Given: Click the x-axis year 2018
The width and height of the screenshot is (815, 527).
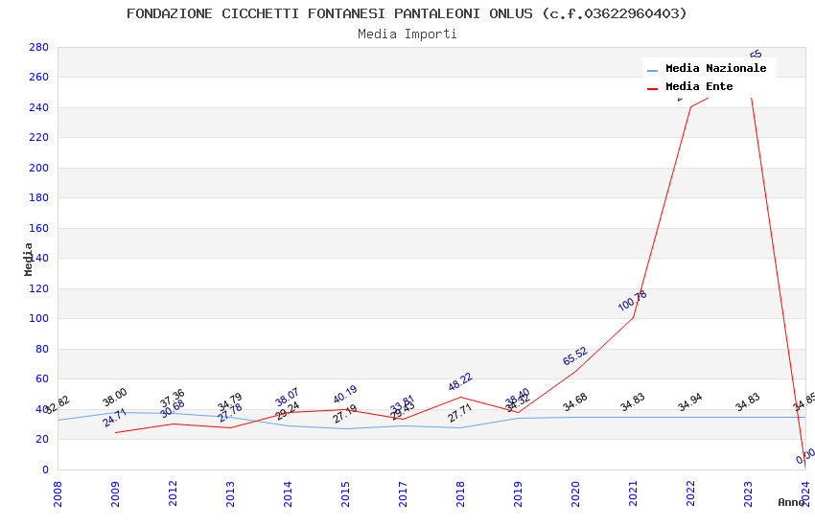Looking at the screenshot, I should [x=460, y=493].
